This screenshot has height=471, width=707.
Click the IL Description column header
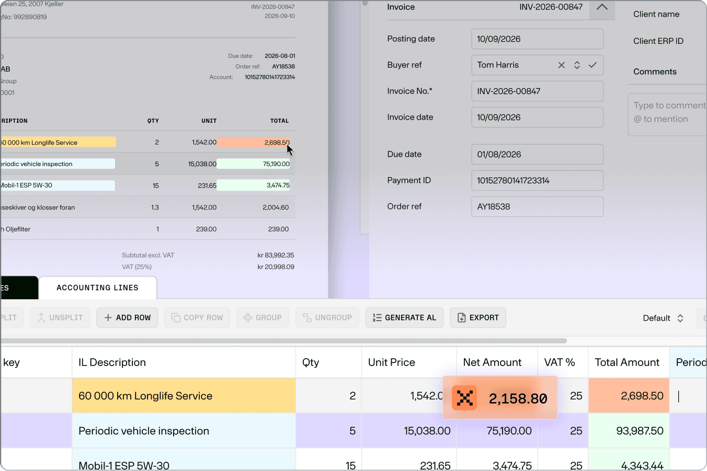184,362
